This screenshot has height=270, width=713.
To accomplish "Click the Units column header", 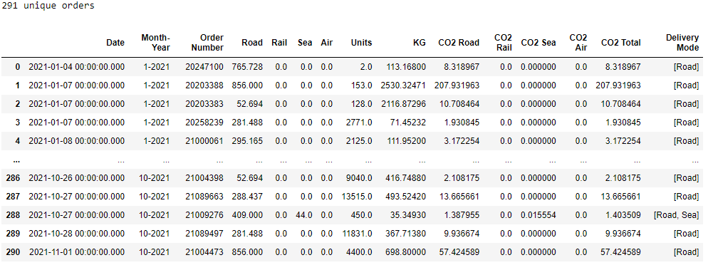I will click(x=361, y=43).
